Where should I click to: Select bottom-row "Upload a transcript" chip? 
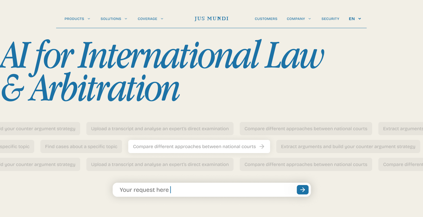(x=160, y=164)
